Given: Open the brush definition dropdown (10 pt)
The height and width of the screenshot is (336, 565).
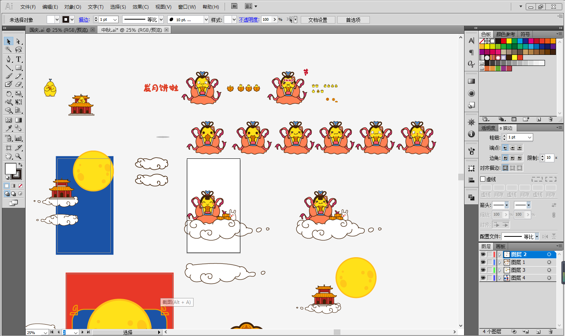Looking at the screenshot, I should (x=206, y=20).
